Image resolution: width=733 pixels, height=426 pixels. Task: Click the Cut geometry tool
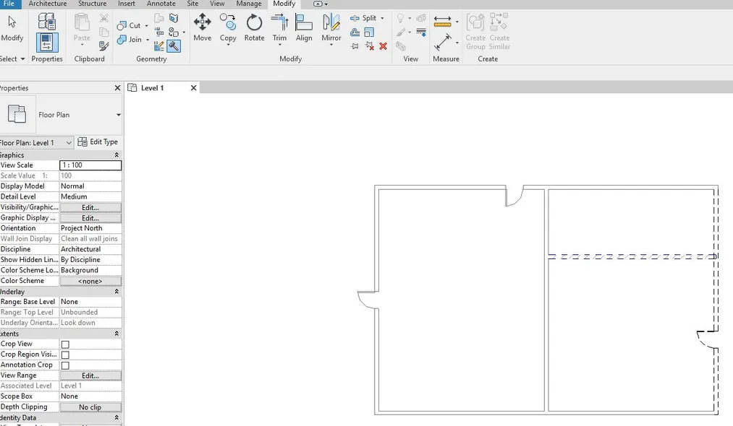coord(131,25)
